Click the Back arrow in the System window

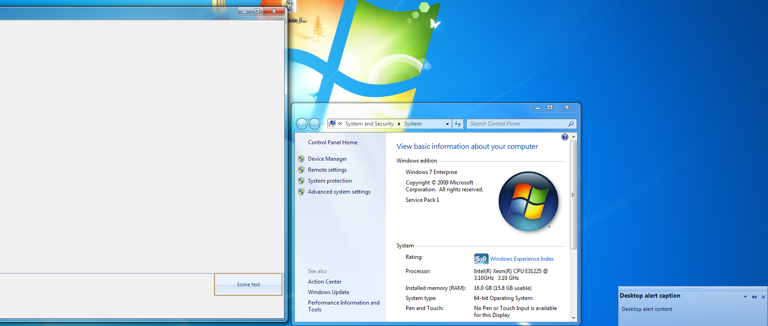click(302, 124)
